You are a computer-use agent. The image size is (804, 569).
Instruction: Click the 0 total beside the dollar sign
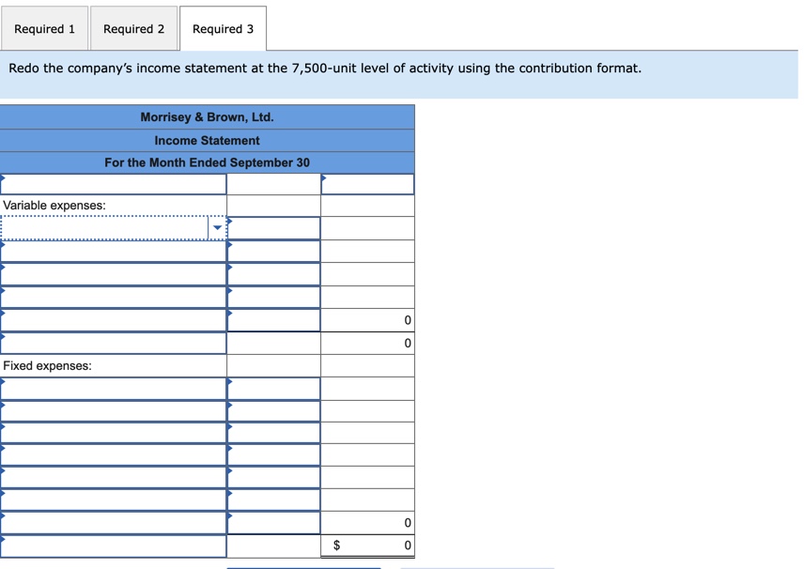(x=408, y=545)
